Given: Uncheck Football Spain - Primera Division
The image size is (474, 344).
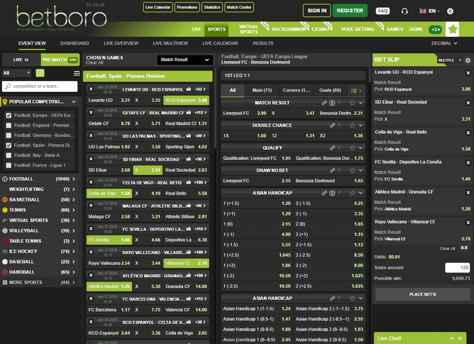Looking at the screenshot, I should point(9,145).
